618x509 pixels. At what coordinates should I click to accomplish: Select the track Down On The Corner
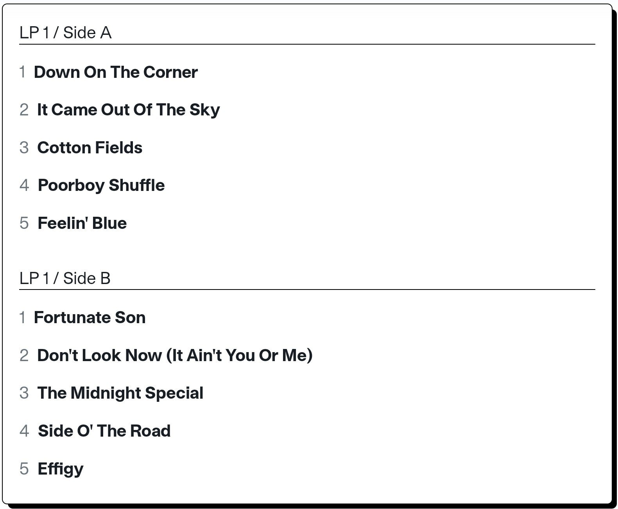click(116, 72)
